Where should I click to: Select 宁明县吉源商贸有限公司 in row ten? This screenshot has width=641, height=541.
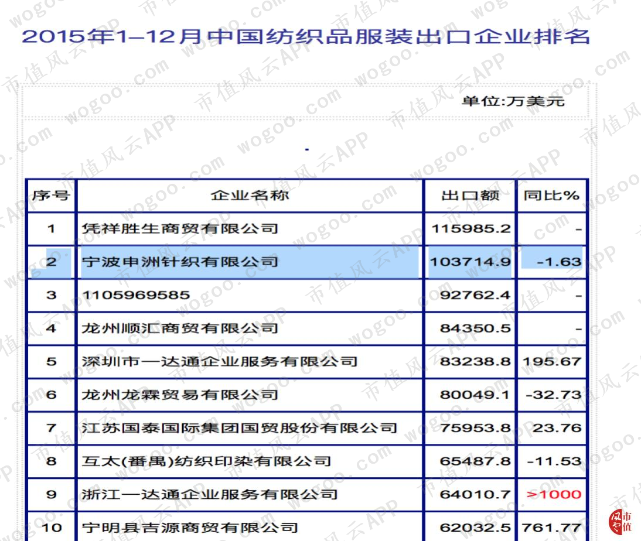(x=190, y=528)
